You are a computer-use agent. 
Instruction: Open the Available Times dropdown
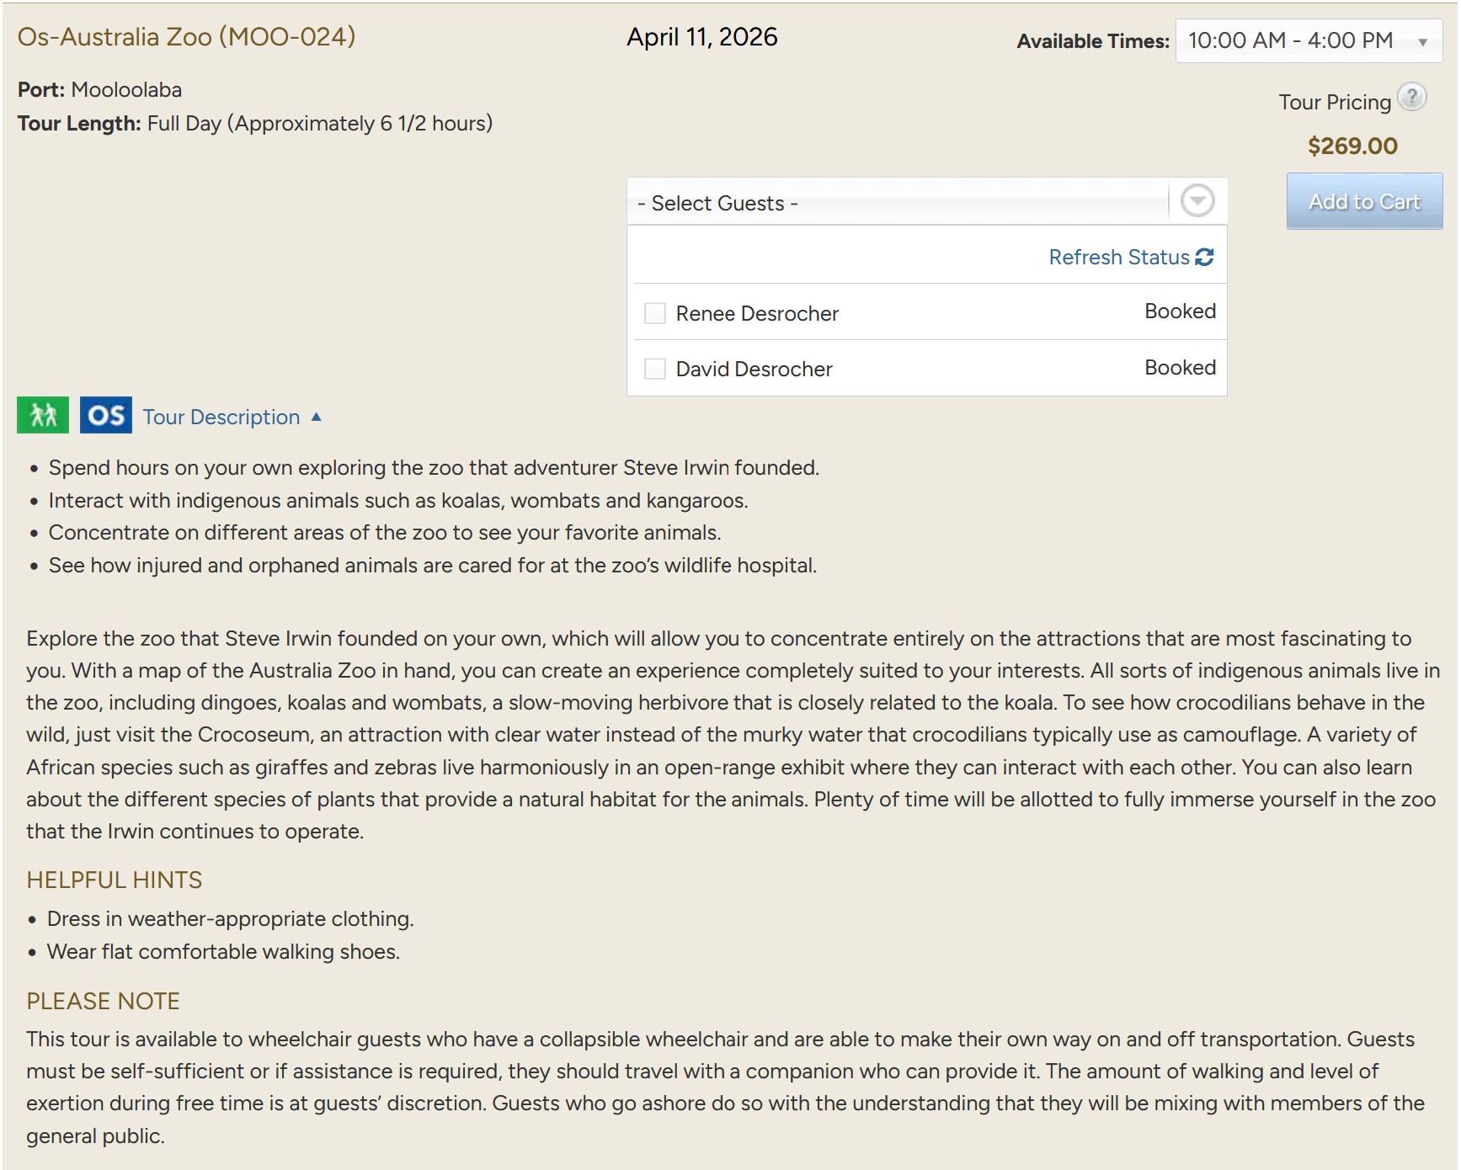pos(1309,40)
